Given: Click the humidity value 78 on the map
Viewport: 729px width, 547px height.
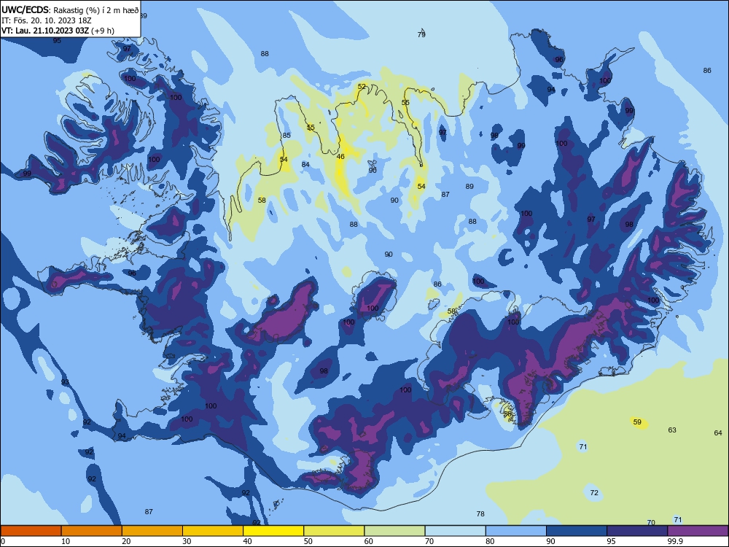Looking at the screenshot, I should (480, 514).
